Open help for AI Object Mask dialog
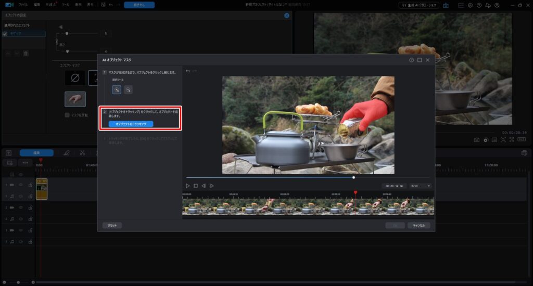The height and width of the screenshot is (286, 533). click(x=411, y=60)
